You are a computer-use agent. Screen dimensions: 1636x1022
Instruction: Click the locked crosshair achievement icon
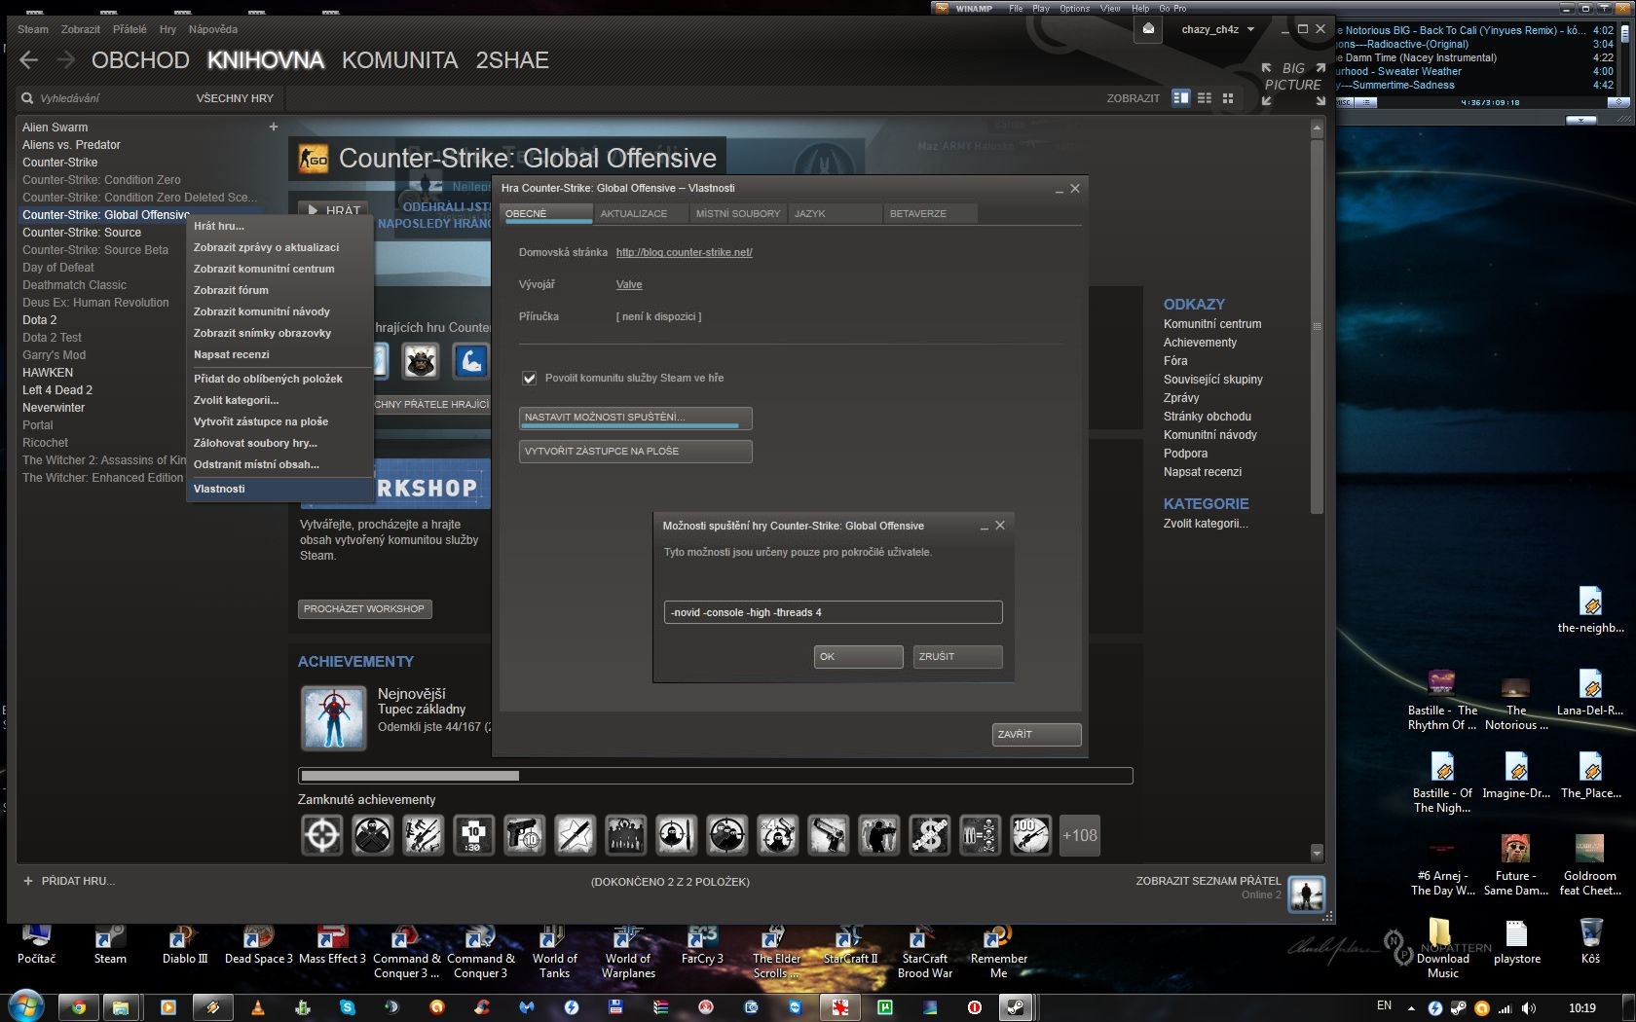322,835
